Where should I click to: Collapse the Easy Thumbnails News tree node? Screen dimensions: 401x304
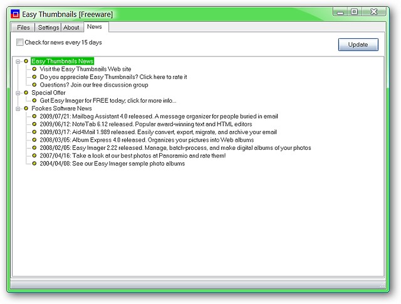click(x=18, y=61)
